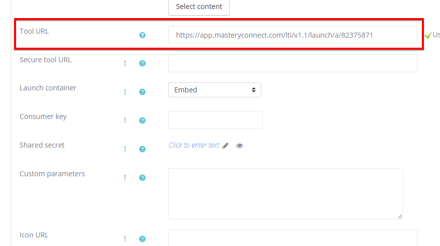Open help icon for Custom parameters
Screen dimensions: 440x246
(142, 178)
